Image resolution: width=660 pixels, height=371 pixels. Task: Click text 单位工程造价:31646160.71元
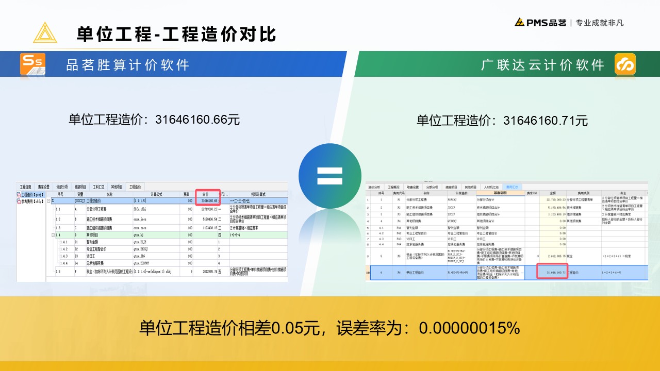(x=502, y=121)
